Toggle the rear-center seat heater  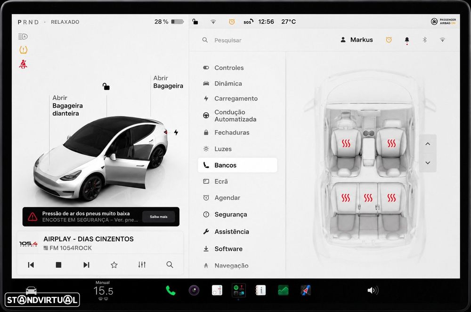pyautogui.click(x=368, y=197)
